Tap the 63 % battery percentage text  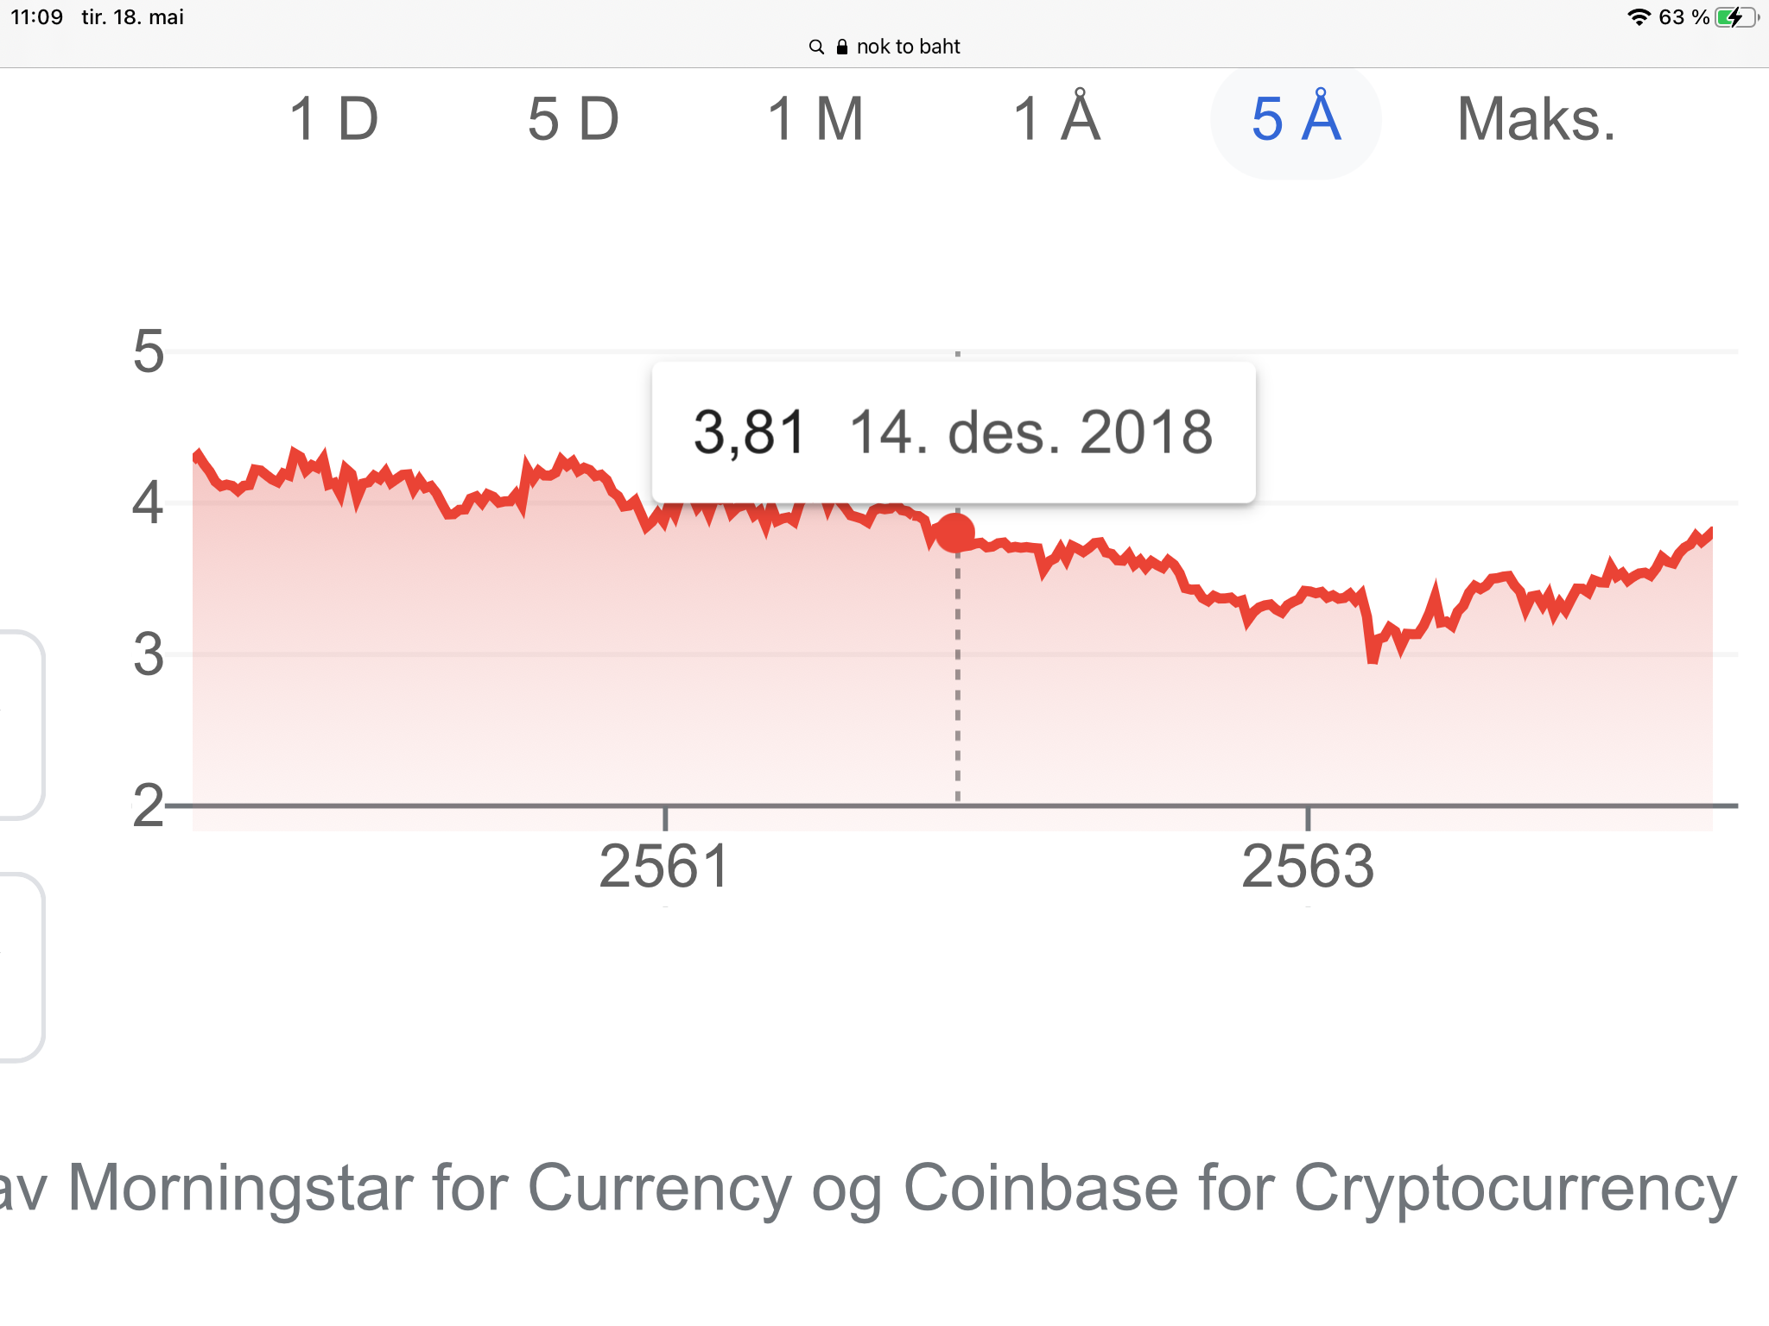tap(1683, 17)
